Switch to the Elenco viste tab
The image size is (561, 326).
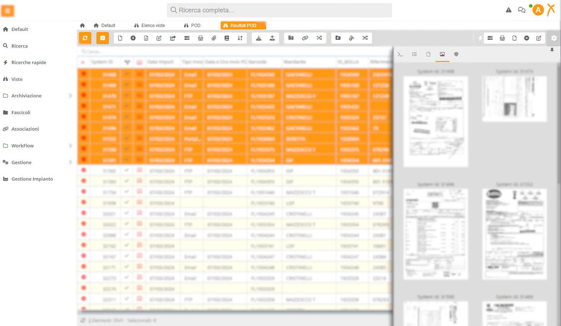point(149,25)
